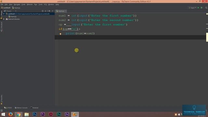Click the scroll from source icon in Project panel
This screenshot has width=208, height=117.
click(43, 11)
